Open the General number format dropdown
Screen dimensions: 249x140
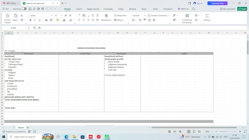coord(138,15)
